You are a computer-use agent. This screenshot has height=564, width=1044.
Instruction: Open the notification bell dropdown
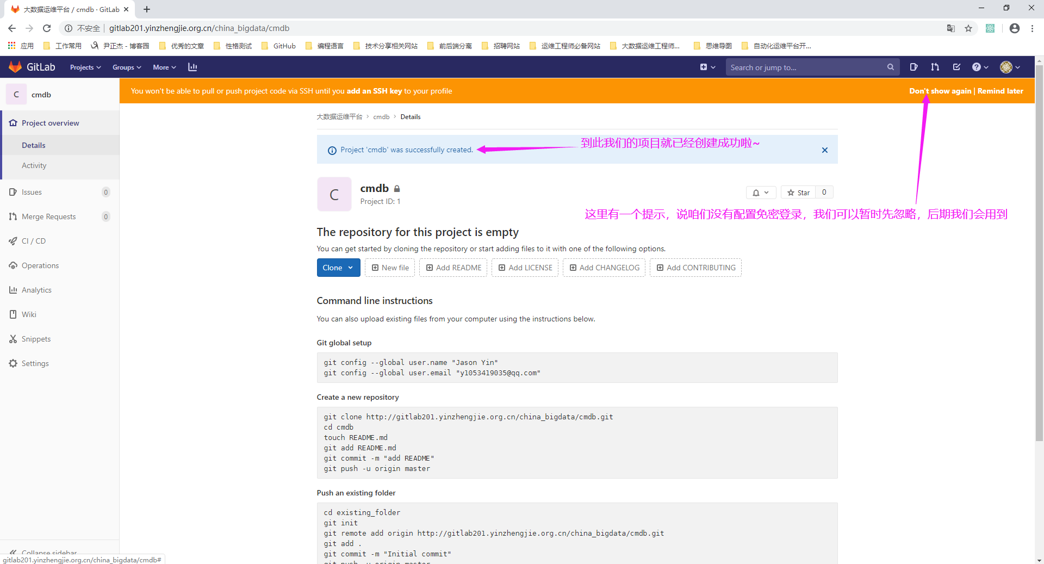(x=761, y=193)
